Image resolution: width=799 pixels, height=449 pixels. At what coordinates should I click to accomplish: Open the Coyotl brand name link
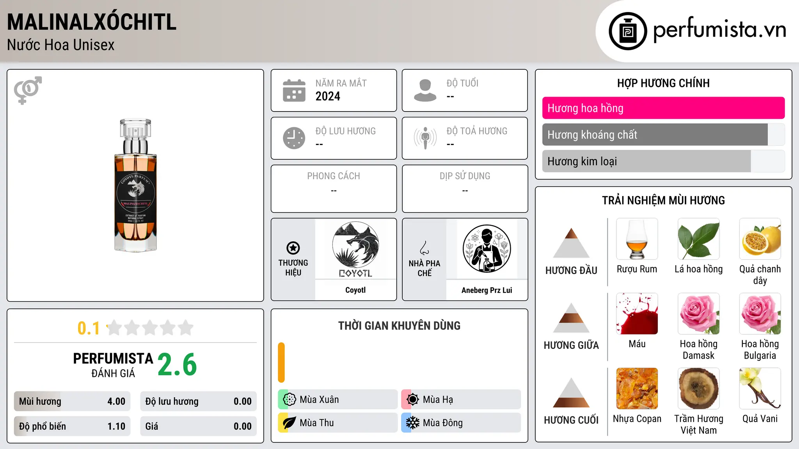[x=355, y=290]
